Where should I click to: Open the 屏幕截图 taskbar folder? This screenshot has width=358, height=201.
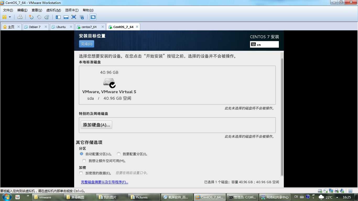(x=80, y=197)
